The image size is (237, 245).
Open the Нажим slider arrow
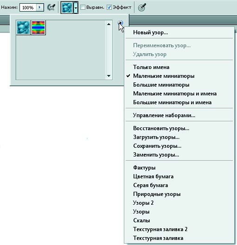(x=40, y=7)
